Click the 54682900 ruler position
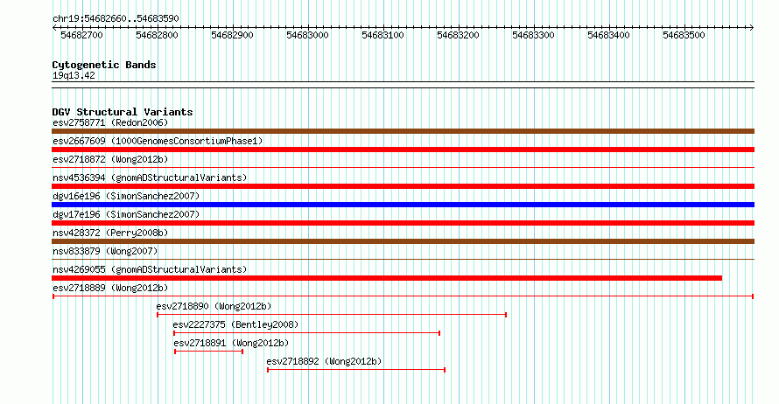 [x=232, y=35]
